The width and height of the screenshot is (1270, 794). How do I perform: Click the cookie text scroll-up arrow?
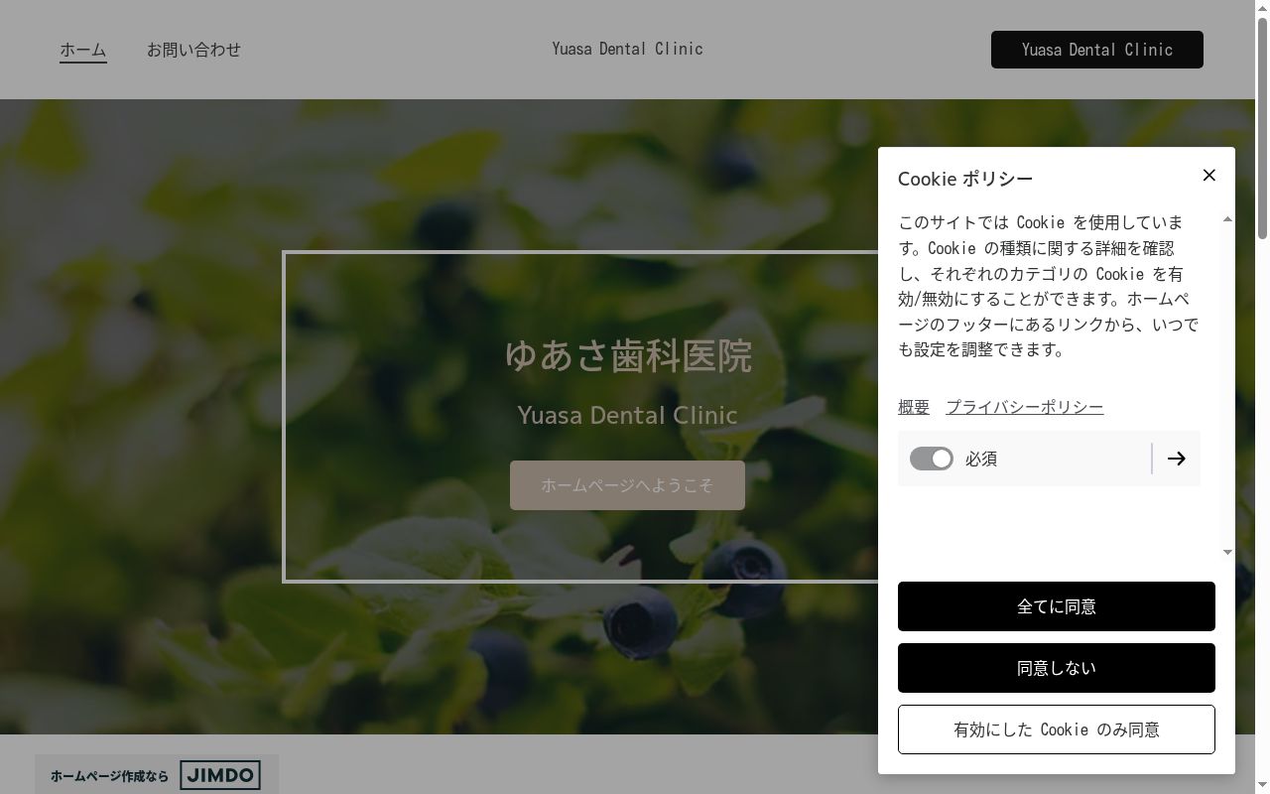click(1227, 219)
